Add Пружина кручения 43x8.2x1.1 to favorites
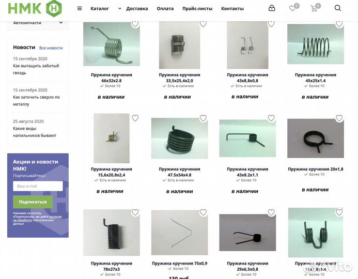Image resolution: width=358 pixels, height=279 pixels. pyautogui.click(x=271, y=118)
